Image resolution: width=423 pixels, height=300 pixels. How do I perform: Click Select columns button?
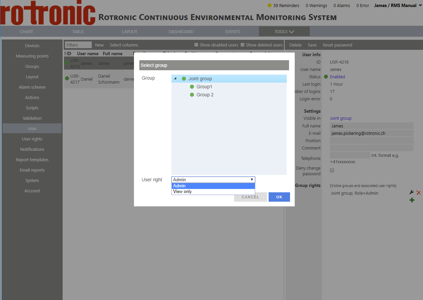pos(124,45)
